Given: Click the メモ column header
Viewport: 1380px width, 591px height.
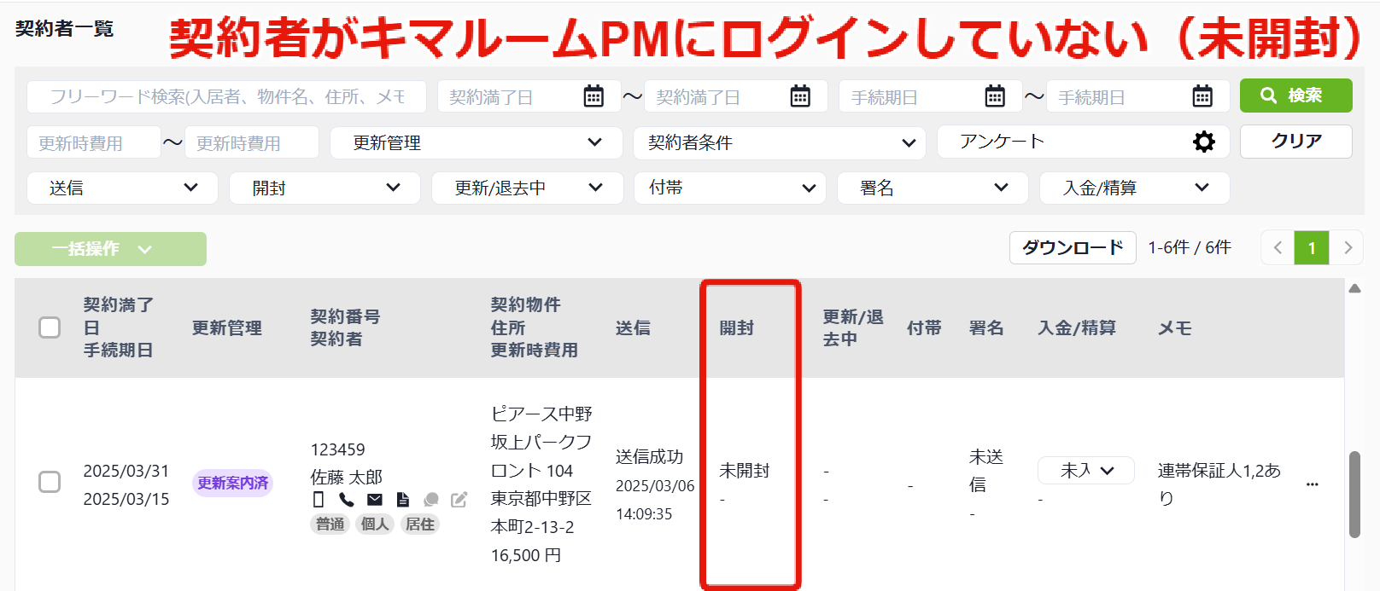Looking at the screenshot, I should pyautogui.click(x=1174, y=327).
